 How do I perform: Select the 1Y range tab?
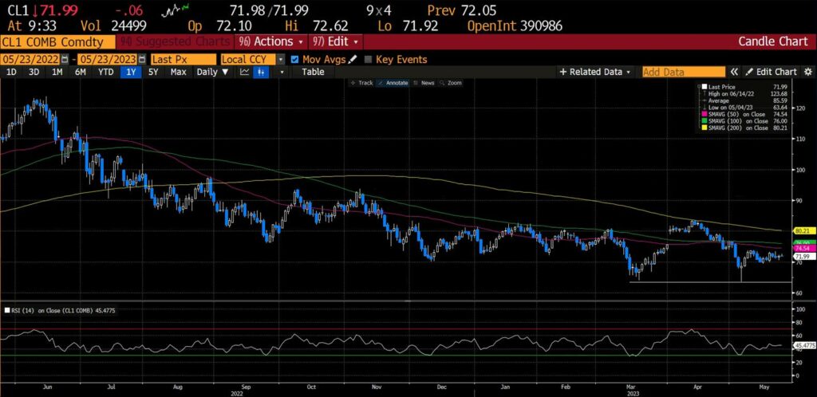pyautogui.click(x=131, y=73)
